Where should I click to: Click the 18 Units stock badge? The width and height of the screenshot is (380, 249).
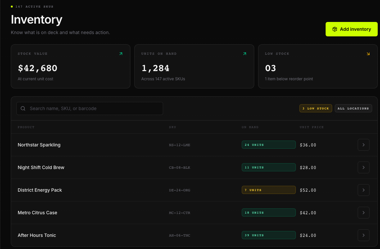pos(269,212)
